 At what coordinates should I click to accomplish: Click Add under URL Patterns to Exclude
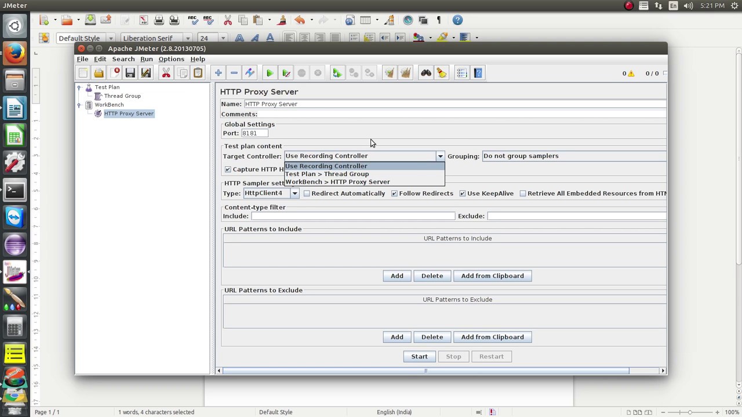pos(397,337)
